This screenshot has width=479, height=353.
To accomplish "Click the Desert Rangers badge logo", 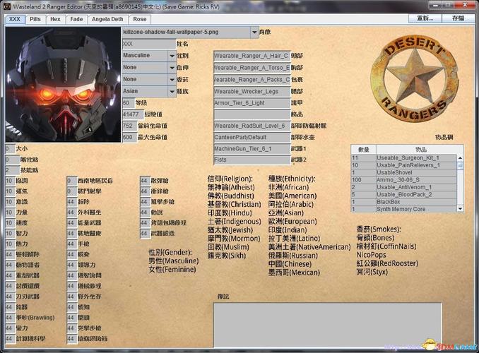I will click(x=414, y=78).
